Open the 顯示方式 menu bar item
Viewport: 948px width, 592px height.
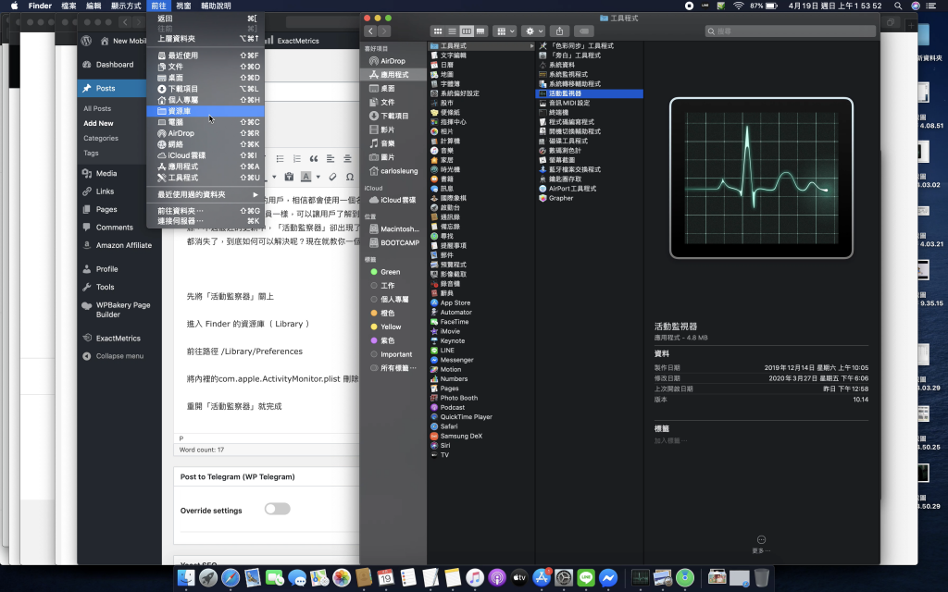[x=126, y=6]
